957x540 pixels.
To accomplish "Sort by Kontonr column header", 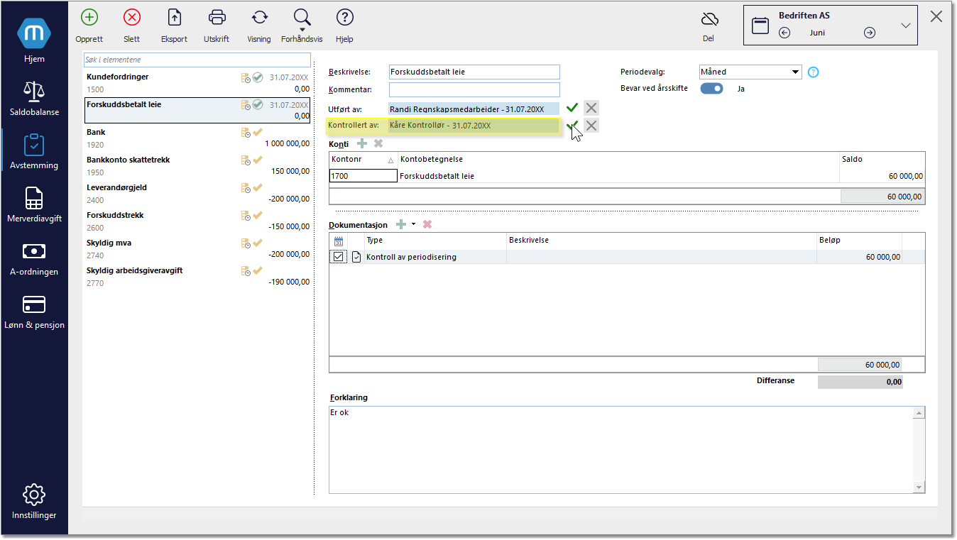I will [x=363, y=160].
